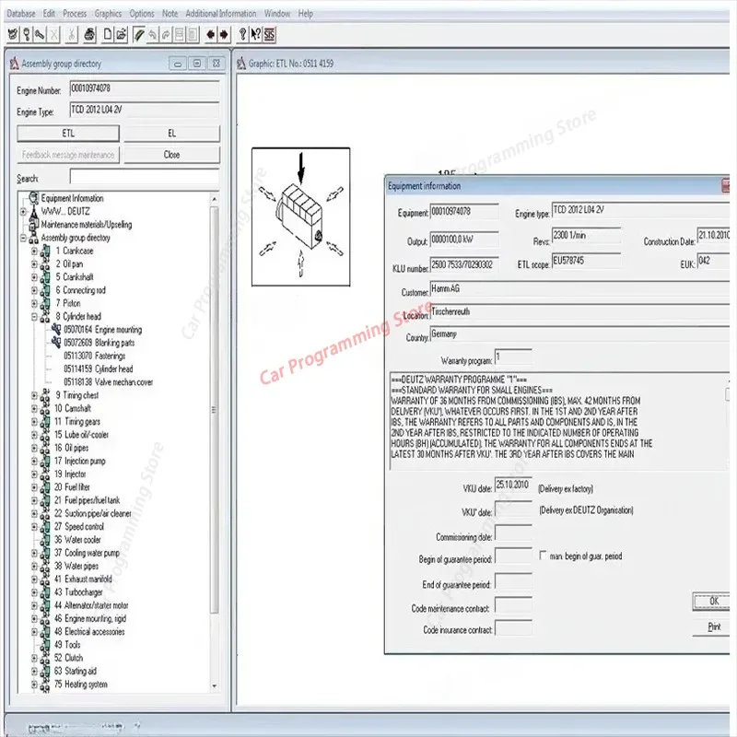Click the group icon beside 43 Turbocharger

click(x=45, y=592)
